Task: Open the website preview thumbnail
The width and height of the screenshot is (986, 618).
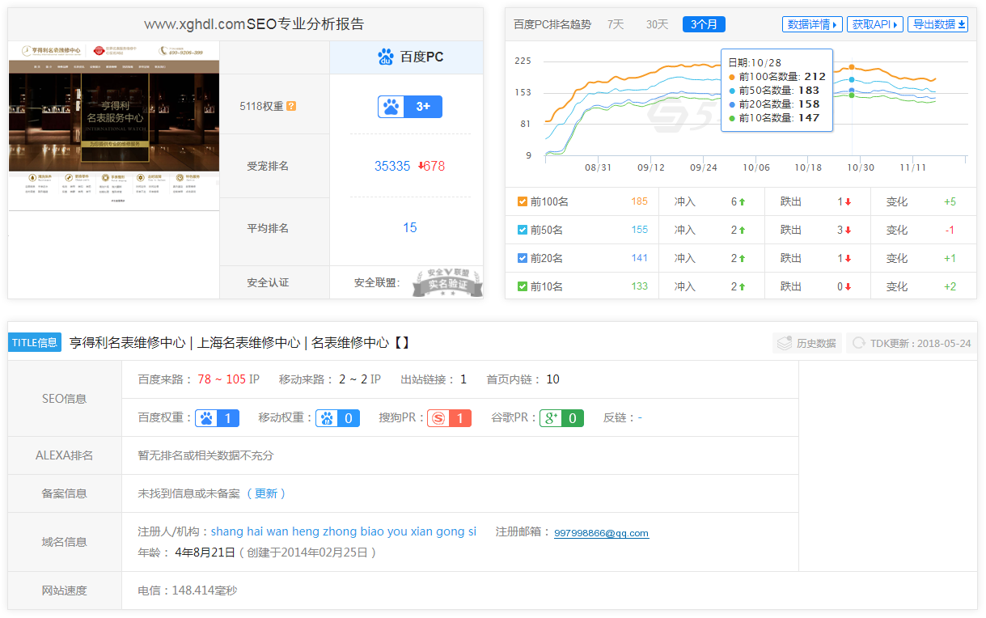Action: [114, 125]
